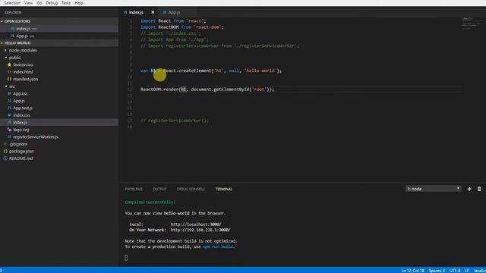The width and height of the screenshot is (486, 273).
Task: Click the import React from 'react' line
Action: pos(173,21)
